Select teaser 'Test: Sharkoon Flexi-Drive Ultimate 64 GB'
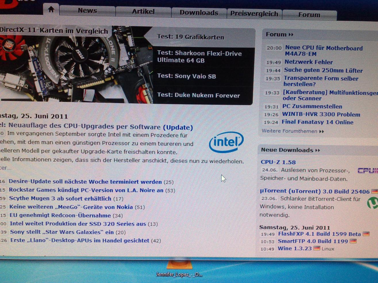Viewport: 378px width, 283px height. pyautogui.click(x=199, y=57)
